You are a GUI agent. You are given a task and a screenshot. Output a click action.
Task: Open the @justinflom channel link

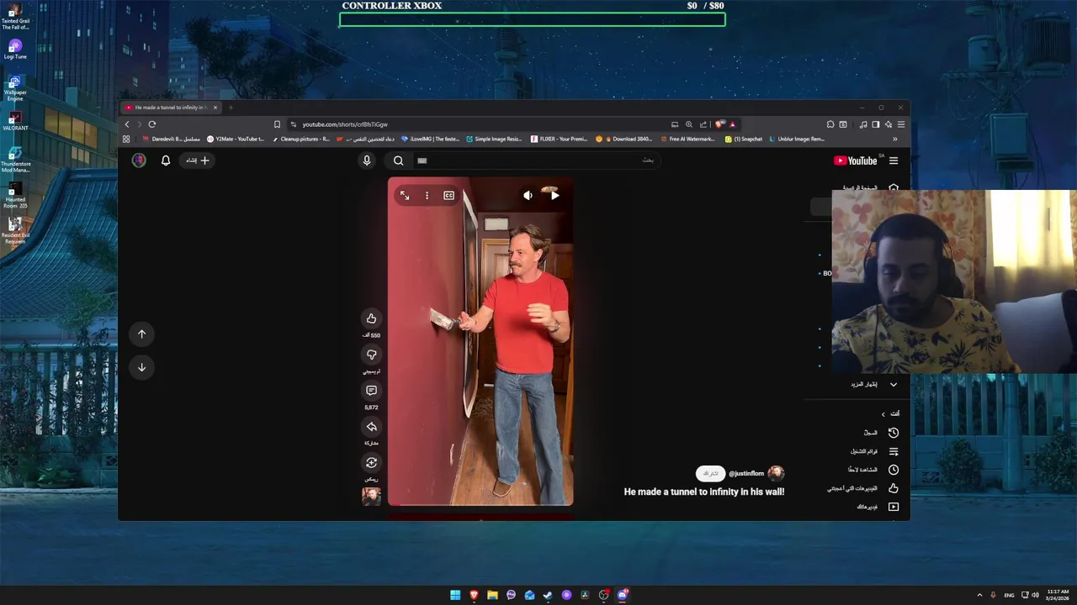(x=746, y=473)
